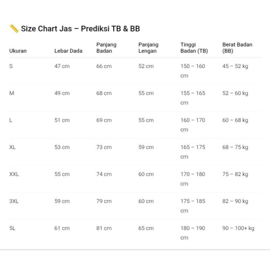Click the 90 – 100+ kg weight cell
This screenshot has width=270, height=270.
tap(238, 228)
